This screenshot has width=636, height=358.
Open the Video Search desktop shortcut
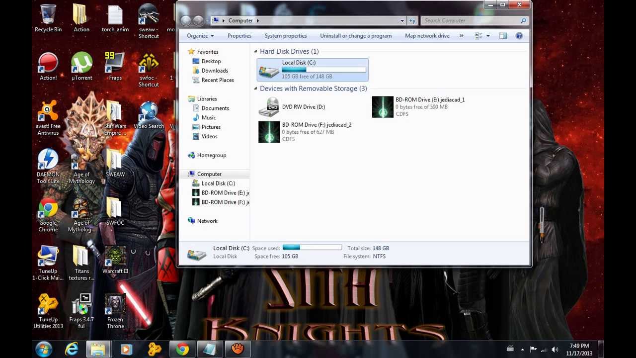click(x=149, y=115)
